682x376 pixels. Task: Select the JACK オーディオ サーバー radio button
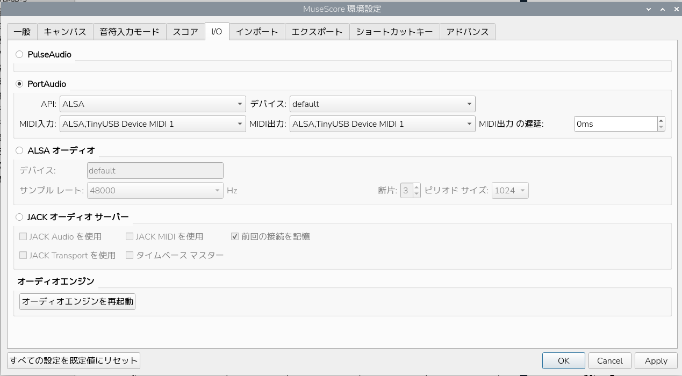tap(20, 217)
